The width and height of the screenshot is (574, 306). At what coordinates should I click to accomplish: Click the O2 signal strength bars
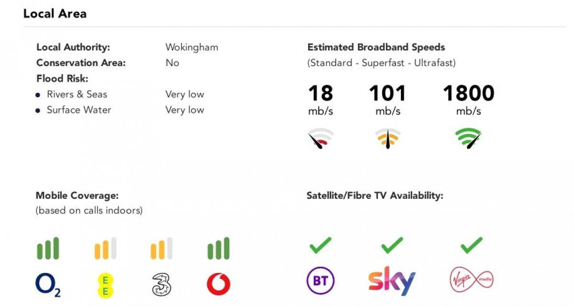(x=48, y=249)
